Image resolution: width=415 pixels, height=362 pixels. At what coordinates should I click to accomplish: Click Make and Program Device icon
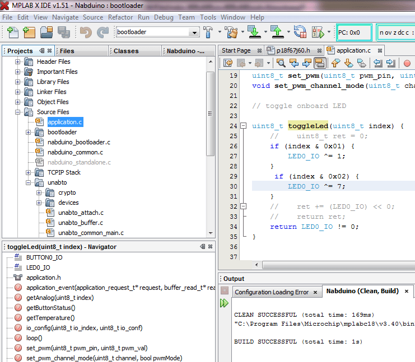[255, 32]
